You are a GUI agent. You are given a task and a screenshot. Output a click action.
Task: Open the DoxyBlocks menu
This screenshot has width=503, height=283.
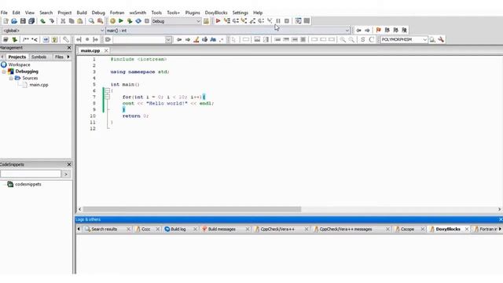[216, 13]
